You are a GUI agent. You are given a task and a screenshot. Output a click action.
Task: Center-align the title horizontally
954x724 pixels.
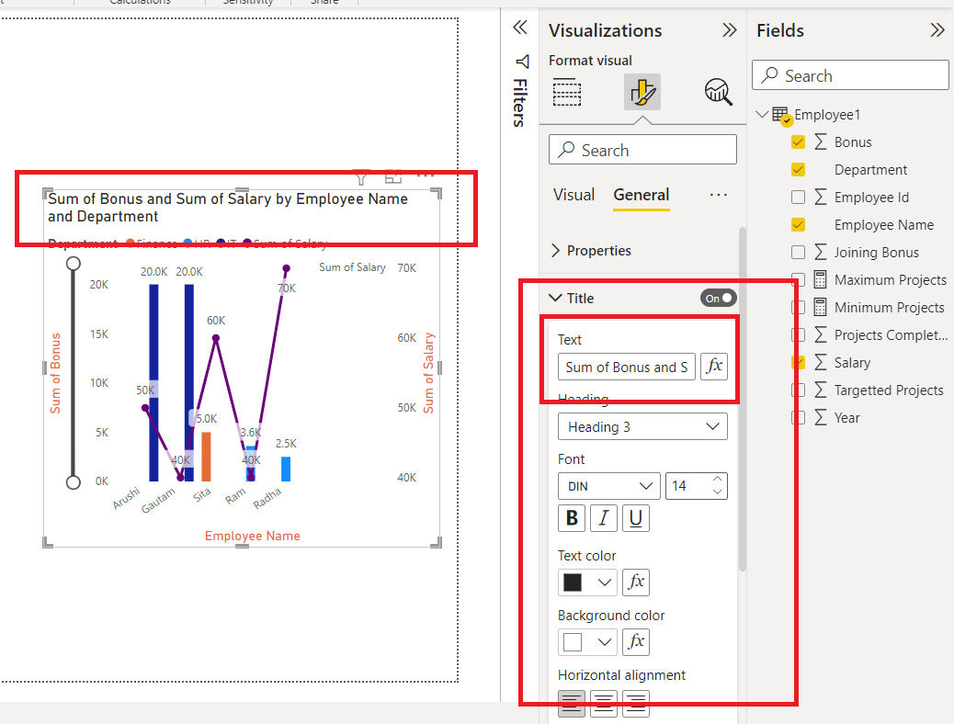pos(604,704)
